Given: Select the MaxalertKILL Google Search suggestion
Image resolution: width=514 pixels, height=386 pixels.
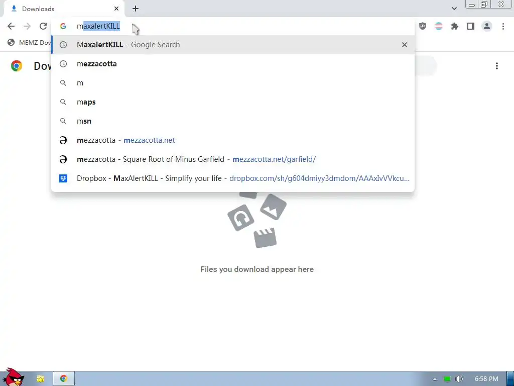Looking at the screenshot, I should (x=233, y=45).
